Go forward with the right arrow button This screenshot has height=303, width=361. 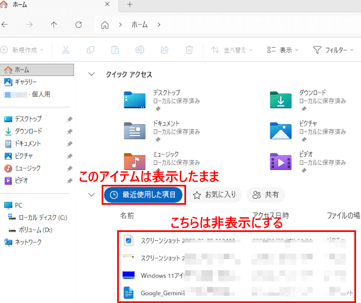pyautogui.click(x=29, y=24)
